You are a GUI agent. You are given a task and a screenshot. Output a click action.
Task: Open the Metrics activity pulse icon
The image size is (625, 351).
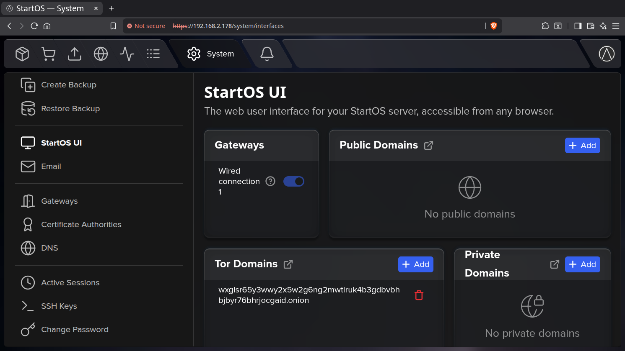pyautogui.click(x=127, y=54)
